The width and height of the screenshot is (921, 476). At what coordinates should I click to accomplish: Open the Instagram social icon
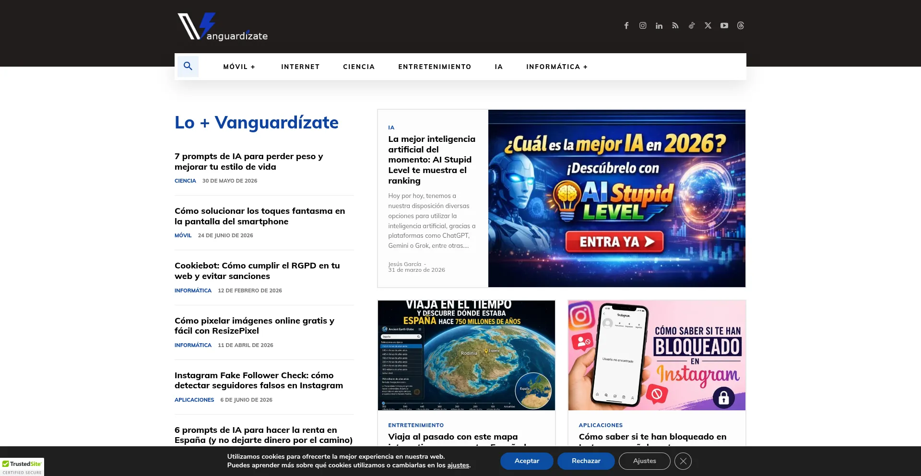pyautogui.click(x=643, y=25)
